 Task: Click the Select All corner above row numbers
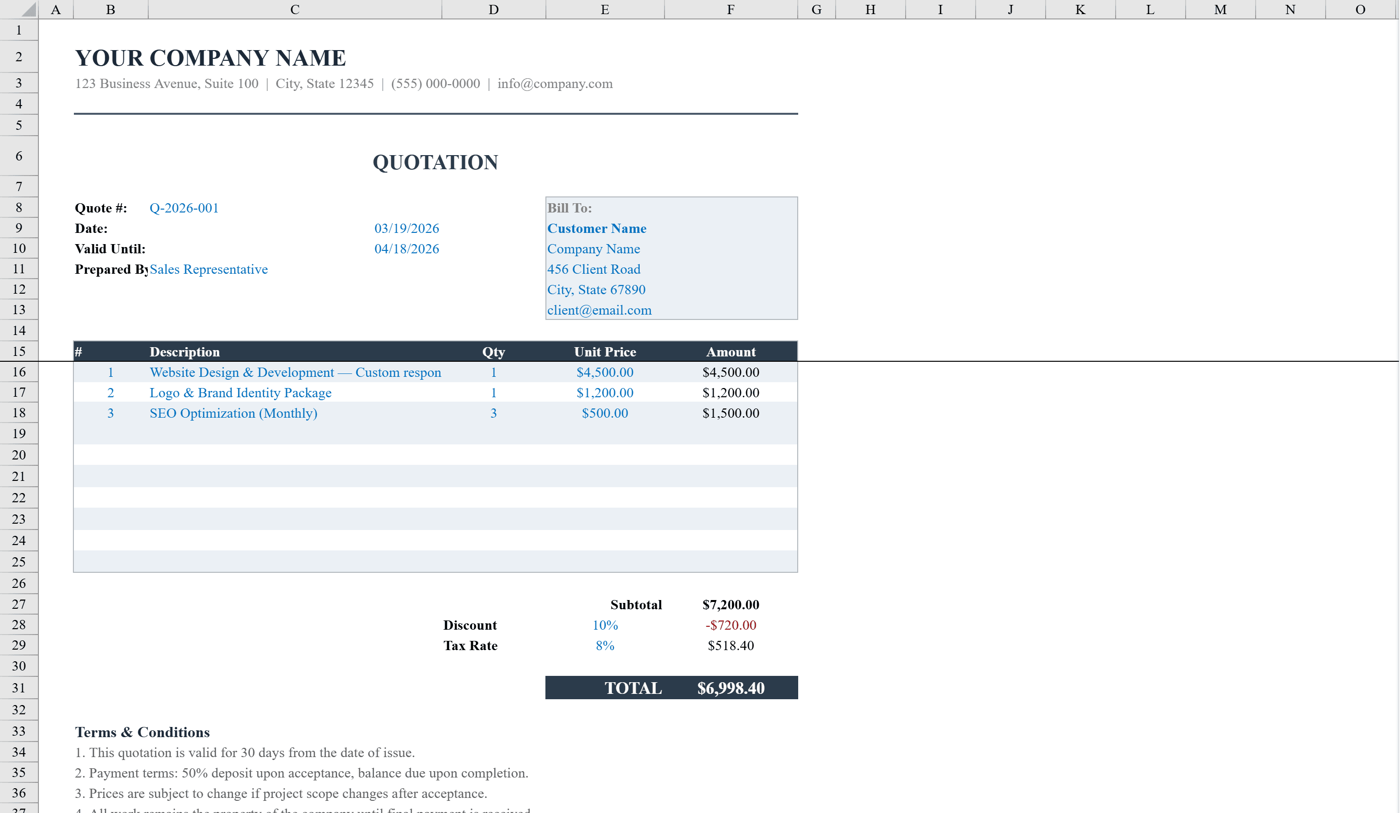[18, 9]
